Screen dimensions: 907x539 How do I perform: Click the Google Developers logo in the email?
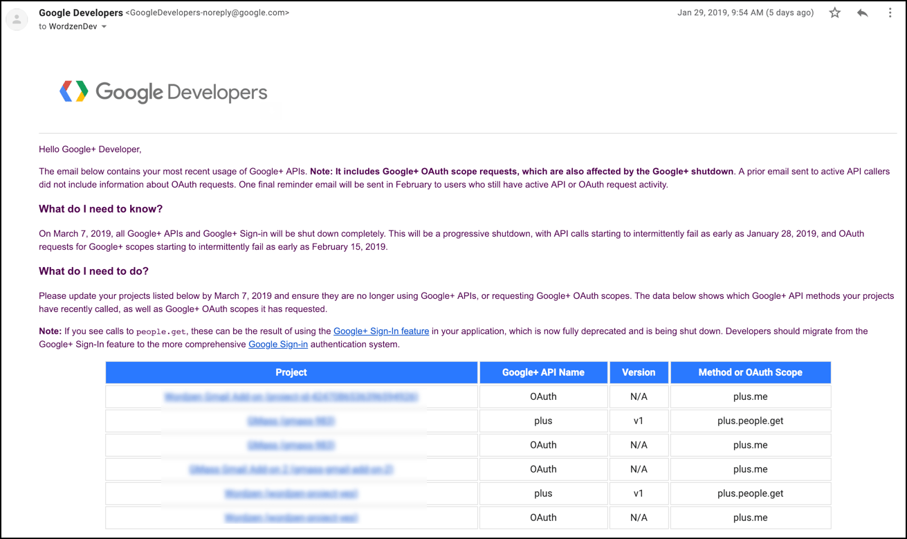pyautogui.click(x=163, y=91)
